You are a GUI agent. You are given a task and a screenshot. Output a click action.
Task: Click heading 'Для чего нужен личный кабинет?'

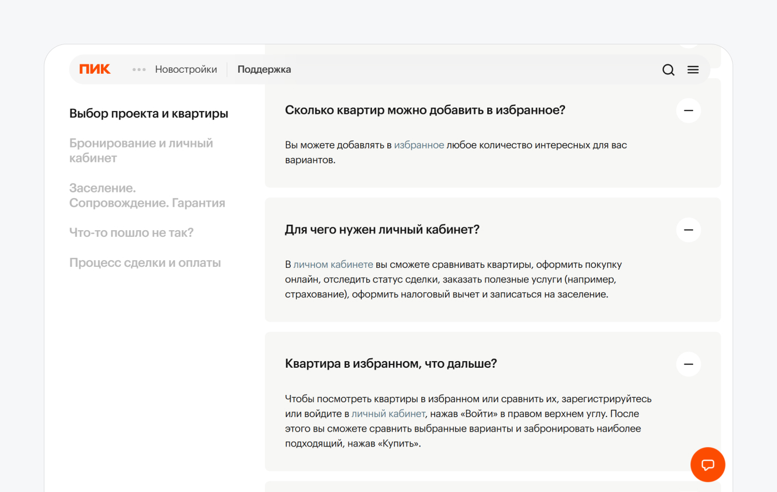[382, 230]
